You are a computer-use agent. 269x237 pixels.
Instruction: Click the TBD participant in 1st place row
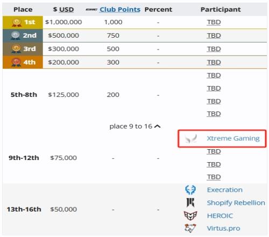click(214, 22)
